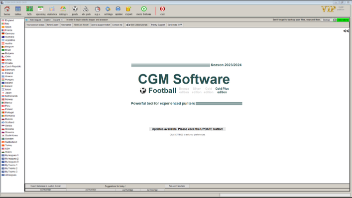Open the statistics chart icon
Screen dimensions: 352x198
coord(52,10)
